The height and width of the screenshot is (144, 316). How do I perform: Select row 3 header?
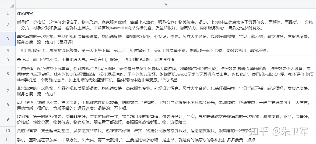click(x=8, y=39)
